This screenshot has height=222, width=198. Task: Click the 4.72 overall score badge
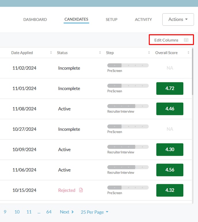[170, 89]
